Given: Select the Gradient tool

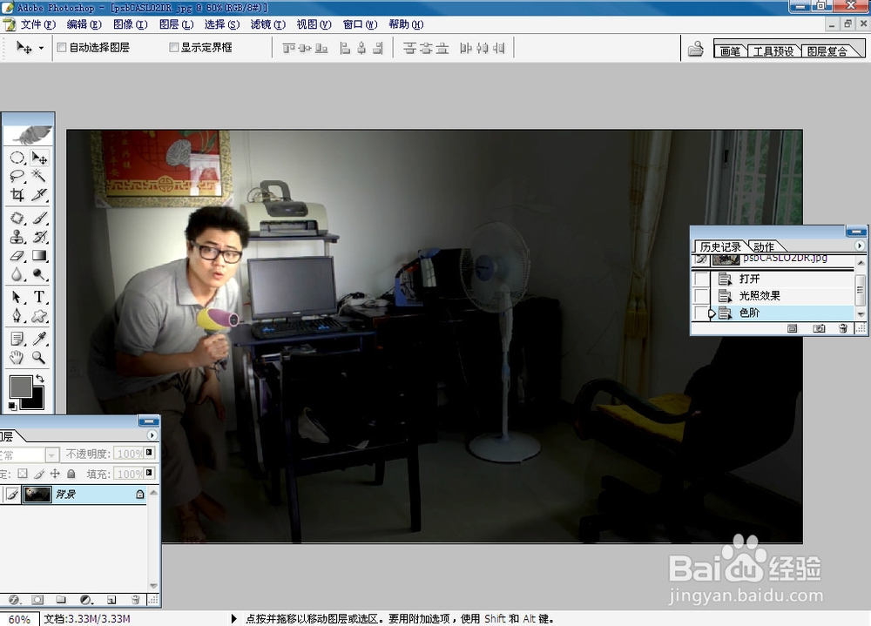Looking at the screenshot, I should click(x=40, y=253).
